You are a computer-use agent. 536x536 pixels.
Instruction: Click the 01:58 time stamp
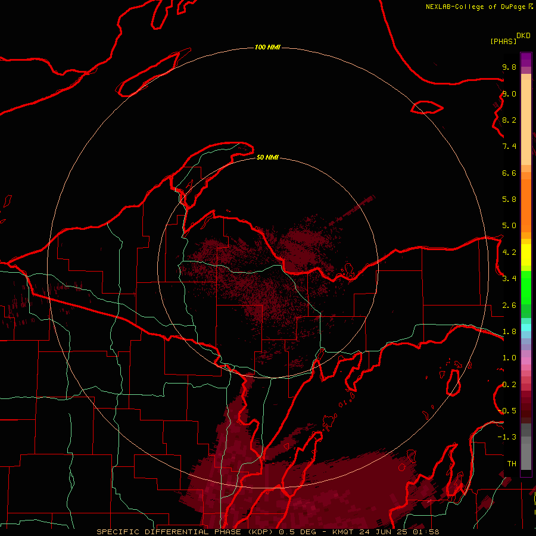pos(426,532)
